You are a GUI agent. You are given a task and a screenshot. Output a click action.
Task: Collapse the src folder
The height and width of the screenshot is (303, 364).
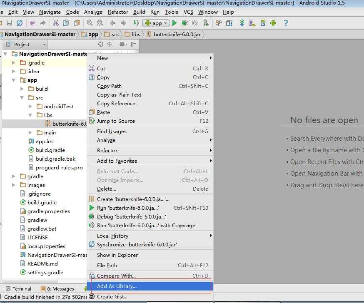[x=22, y=98]
